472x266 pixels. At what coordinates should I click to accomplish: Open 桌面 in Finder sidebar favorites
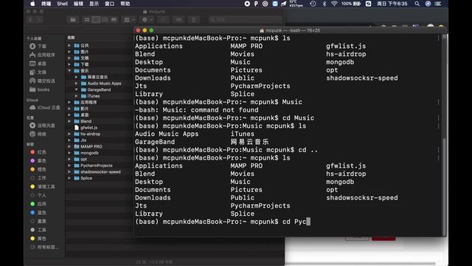tap(38, 64)
